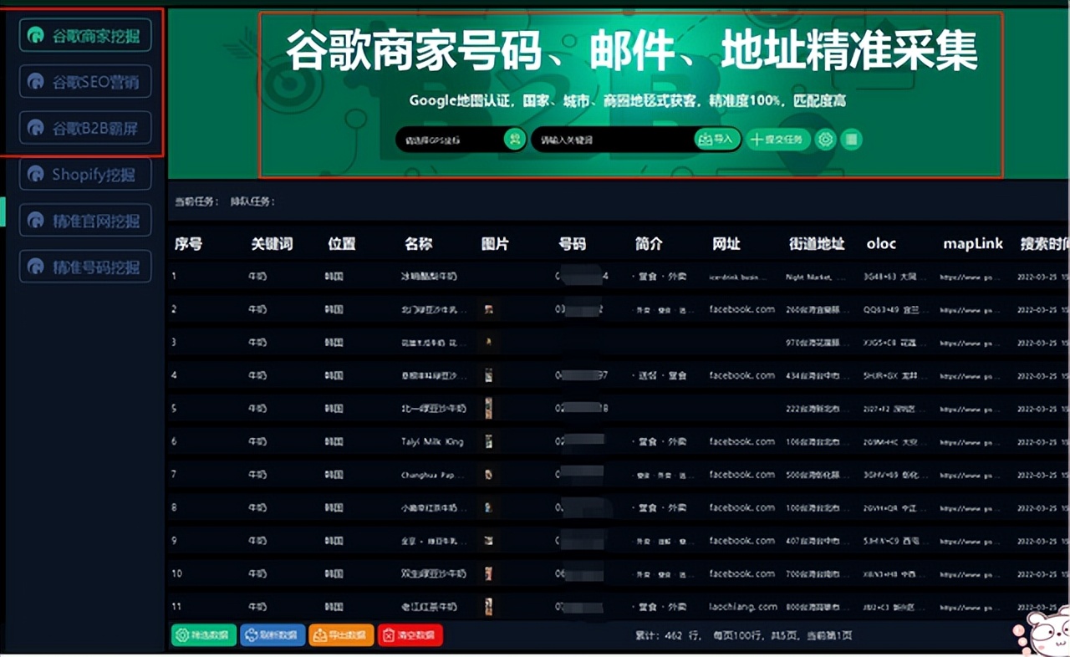This screenshot has width=1070, height=657.
Task: Click the oloc column header
Action: coord(881,244)
